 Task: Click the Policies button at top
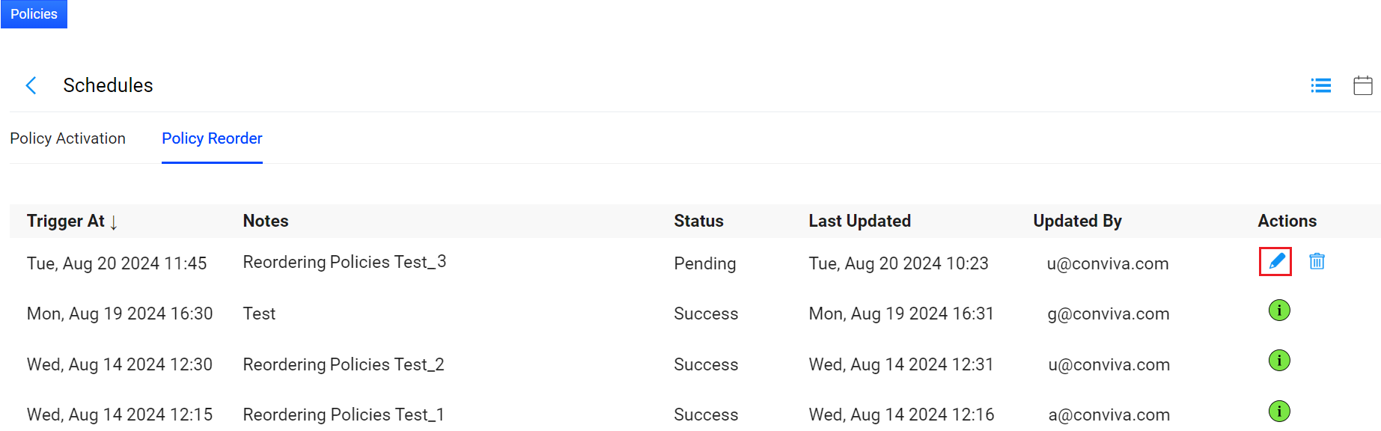[34, 14]
